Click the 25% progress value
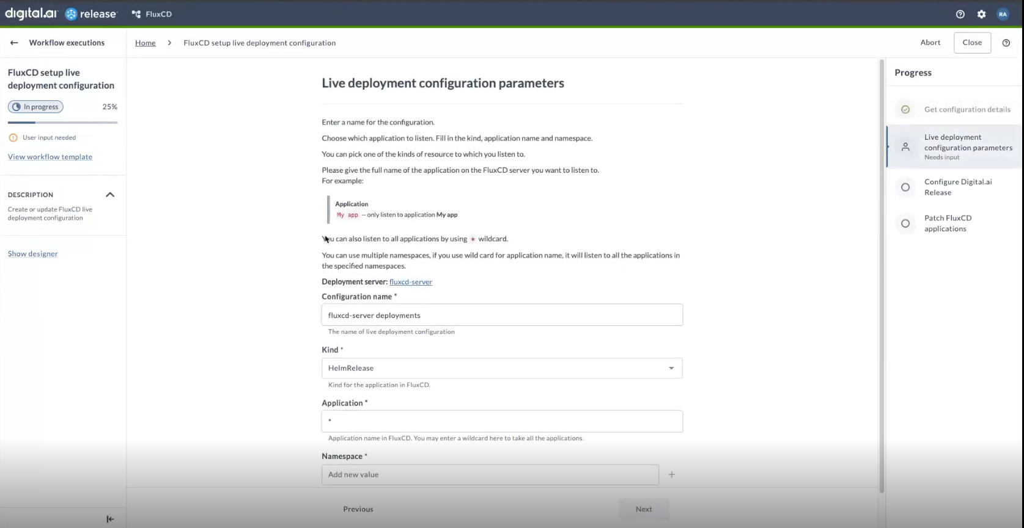Screen dimensions: 1024x528 109,107
